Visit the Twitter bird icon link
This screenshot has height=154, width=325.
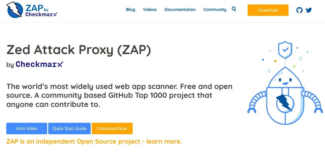(309, 10)
